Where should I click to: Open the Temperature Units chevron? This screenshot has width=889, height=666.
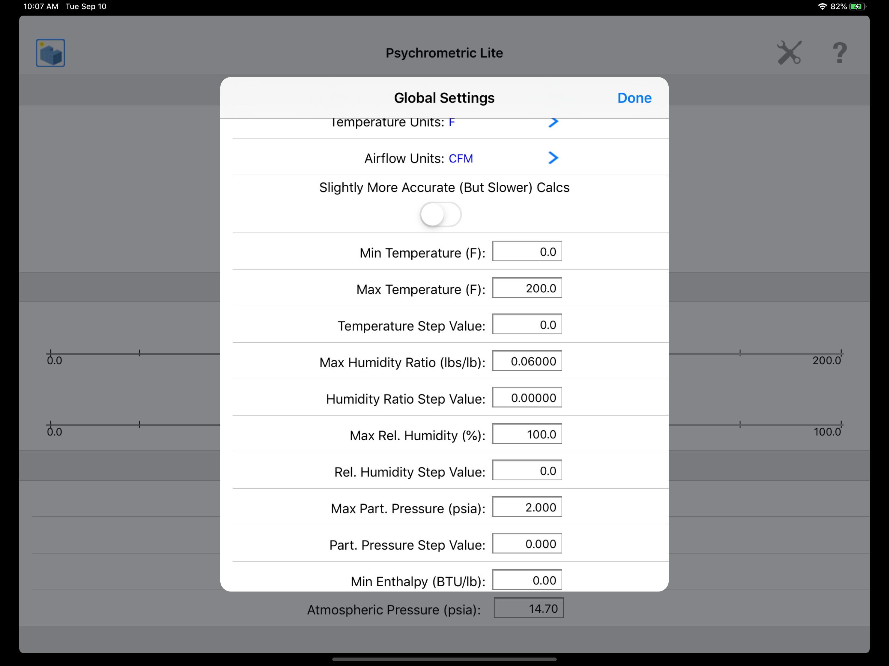tap(554, 122)
